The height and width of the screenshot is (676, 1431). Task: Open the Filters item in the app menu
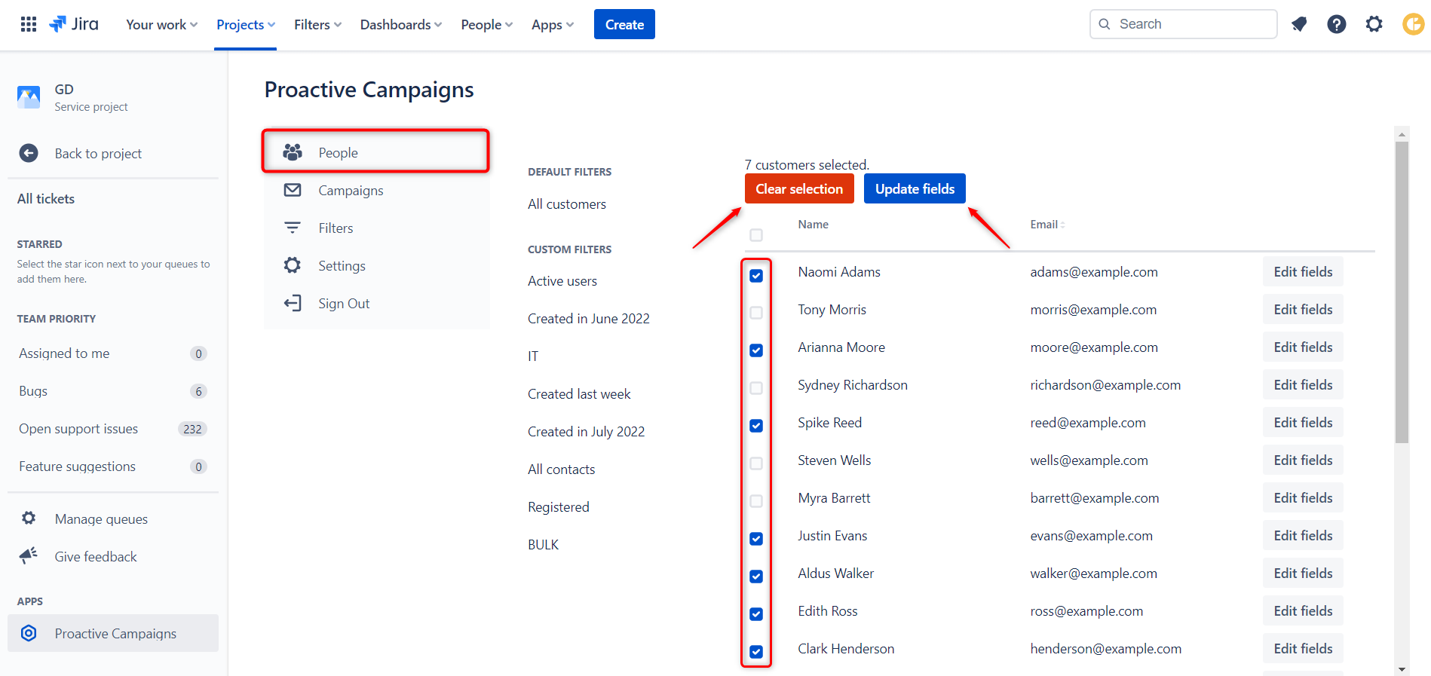(x=376, y=228)
